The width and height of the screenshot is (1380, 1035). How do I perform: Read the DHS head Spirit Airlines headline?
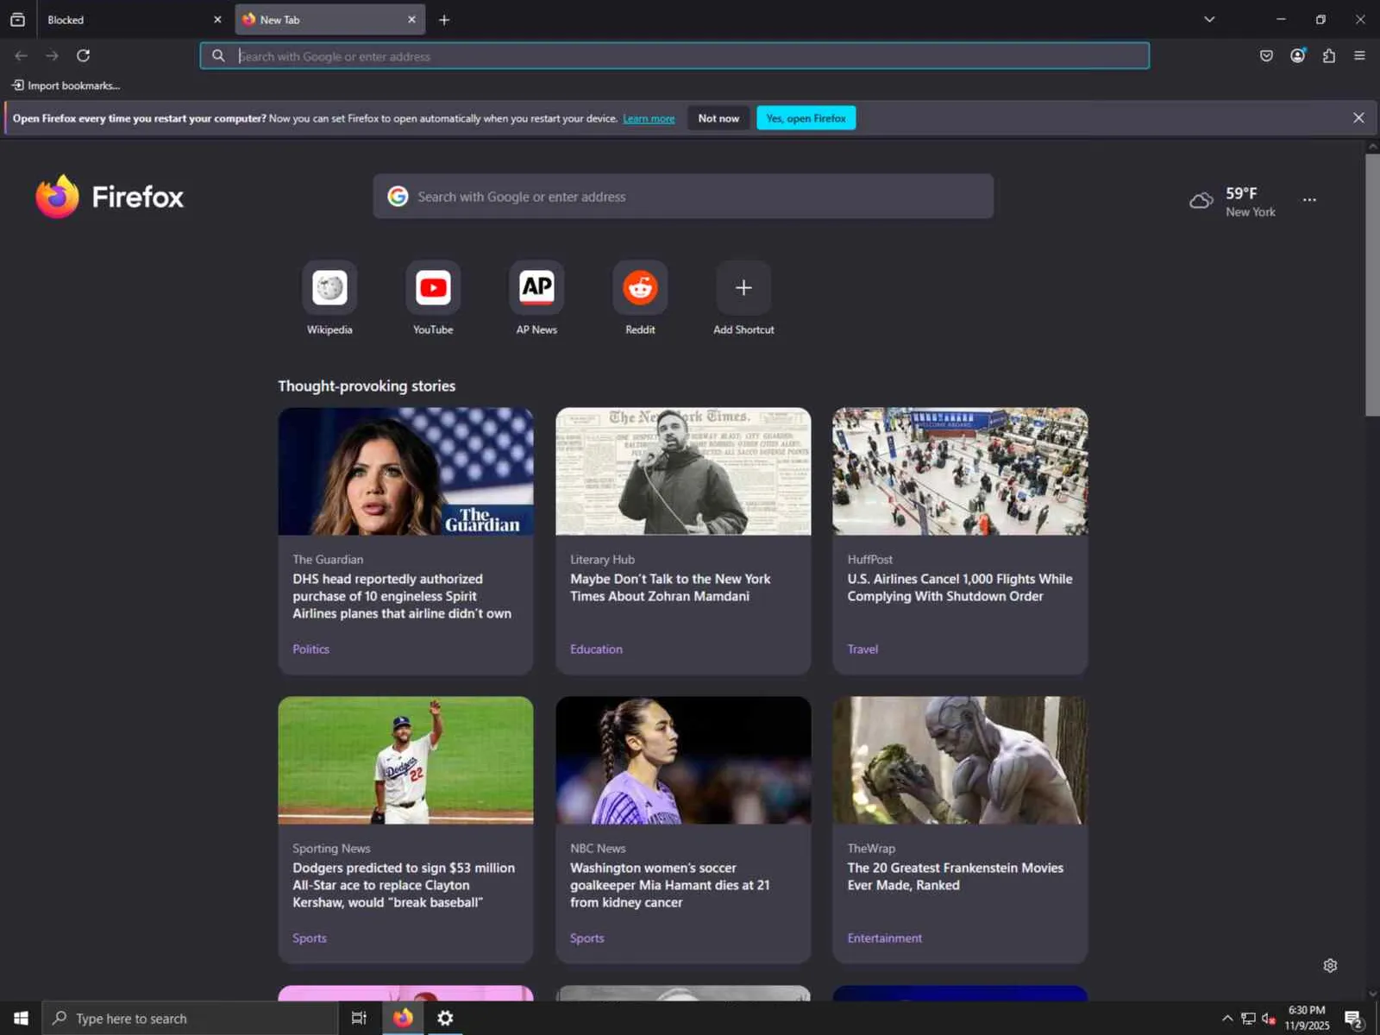click(x=402, y=596)
